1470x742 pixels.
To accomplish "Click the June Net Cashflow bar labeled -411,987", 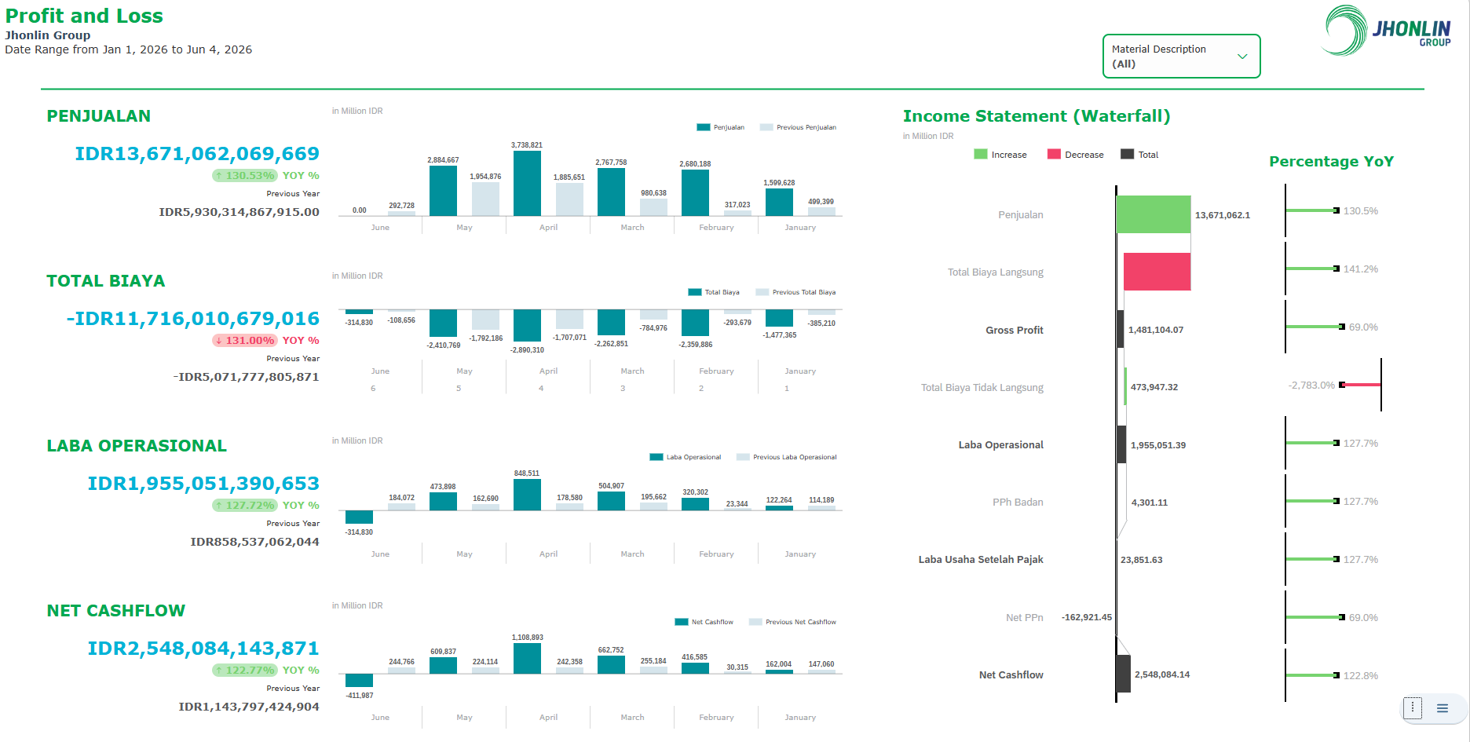I will 359,681.
